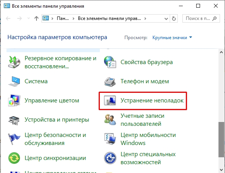Click the security center blue flag icon
Viewport: 225px width, 173px height.
tap(14, 139)
